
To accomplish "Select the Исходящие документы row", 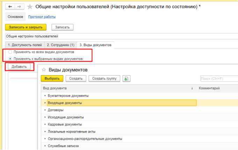I will [x=139, y=117].
